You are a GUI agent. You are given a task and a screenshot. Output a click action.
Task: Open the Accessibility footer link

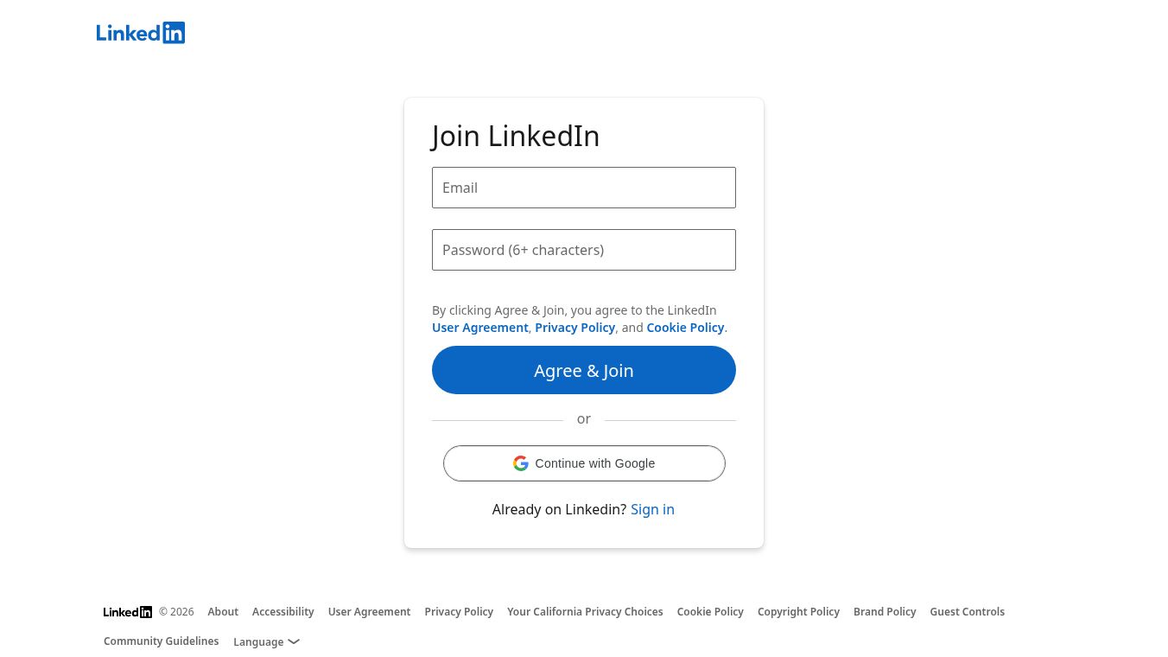(x=282, y=612)
